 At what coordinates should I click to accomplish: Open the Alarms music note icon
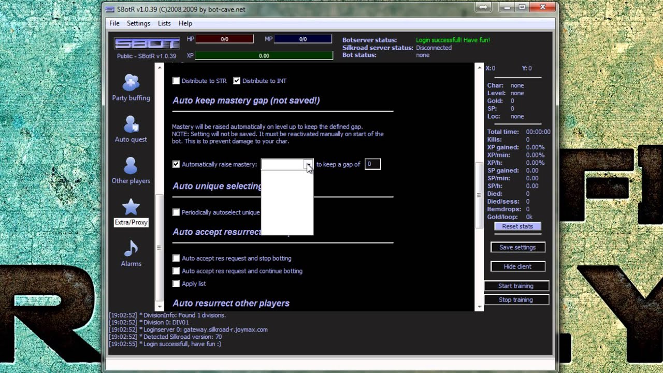(x=131, y=249)
